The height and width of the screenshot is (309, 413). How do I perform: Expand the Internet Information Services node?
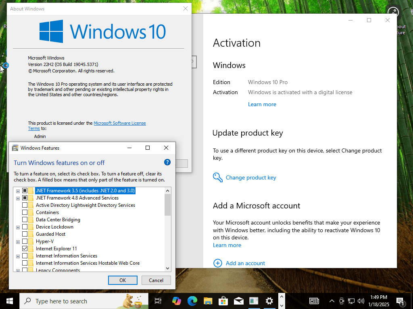click(18, 256)
